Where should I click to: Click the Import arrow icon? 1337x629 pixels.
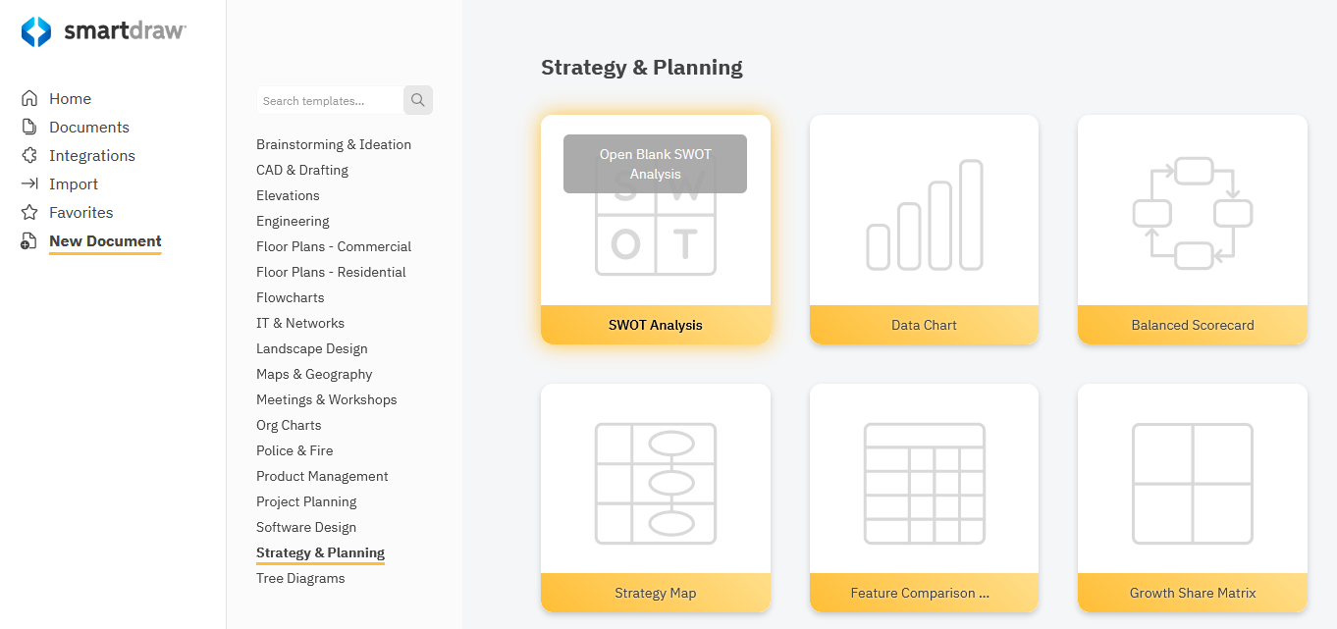(30, 183)
